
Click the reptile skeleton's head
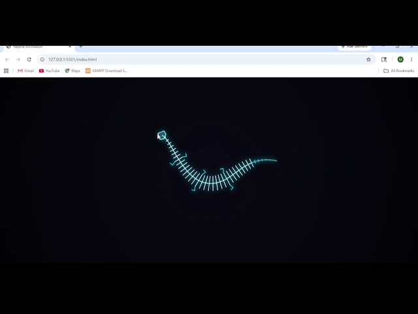pos(161,135)
